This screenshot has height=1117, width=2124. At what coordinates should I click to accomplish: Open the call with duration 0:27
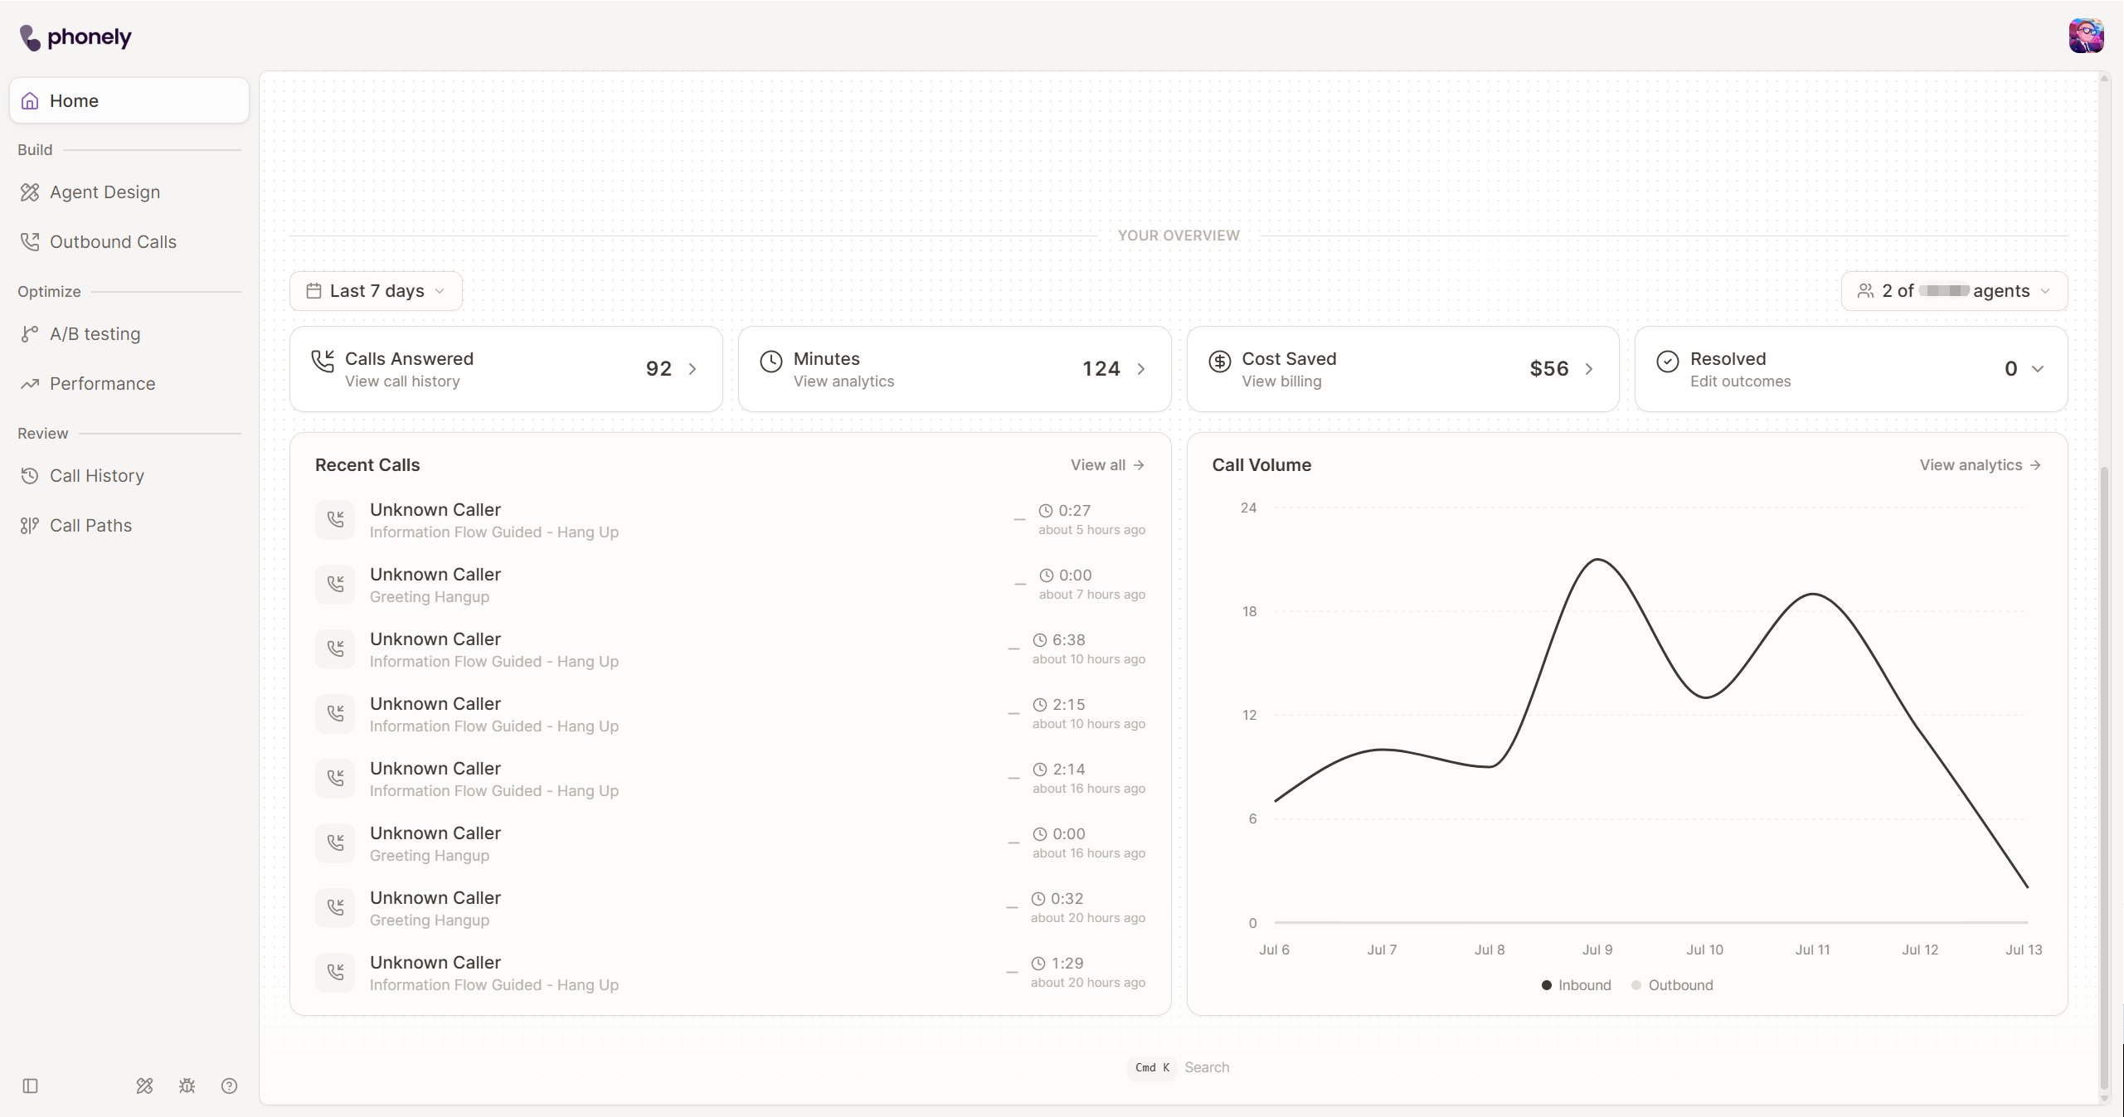coord(730,520)
